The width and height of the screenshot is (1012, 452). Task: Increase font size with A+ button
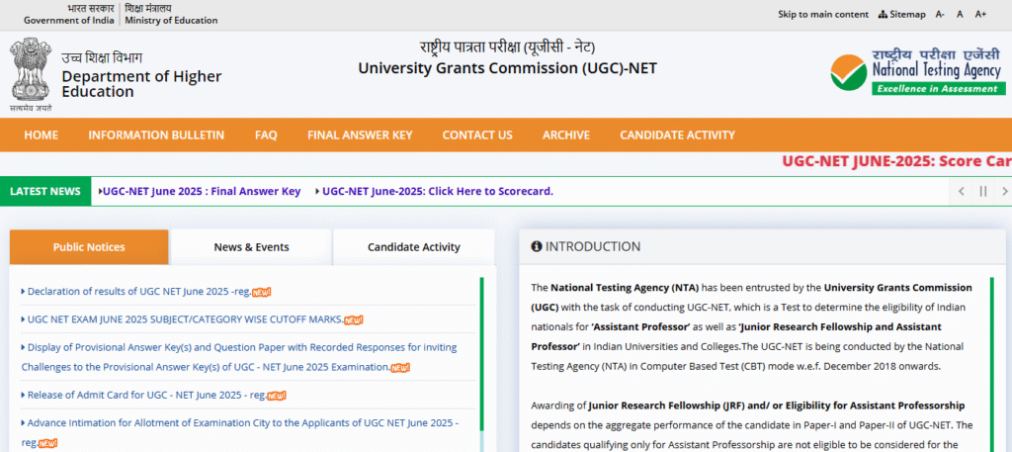pyautogui.click(x=980, y=14)
